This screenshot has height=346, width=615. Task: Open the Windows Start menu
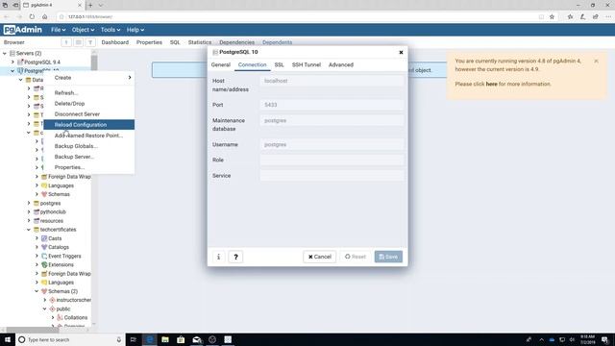pos(8,339)
